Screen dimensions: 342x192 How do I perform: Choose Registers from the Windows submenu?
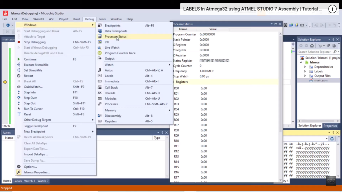coord(134,121)
